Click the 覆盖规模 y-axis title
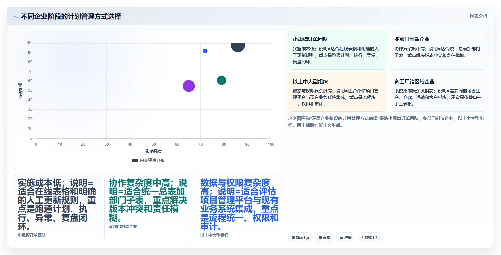501x255 pixels. (20, 90)
